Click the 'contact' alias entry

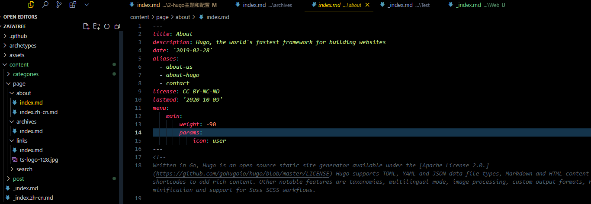coord(178,83)
